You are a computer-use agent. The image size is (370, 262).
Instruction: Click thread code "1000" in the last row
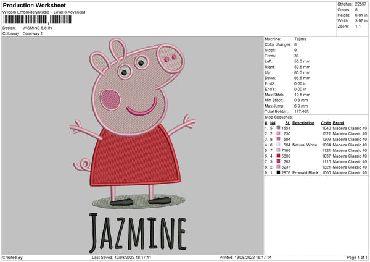(x=326, y=172)
